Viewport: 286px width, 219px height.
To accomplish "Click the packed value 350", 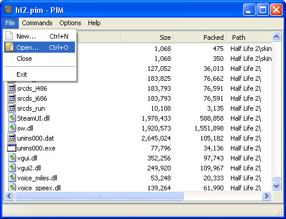I will click(218, 59).
